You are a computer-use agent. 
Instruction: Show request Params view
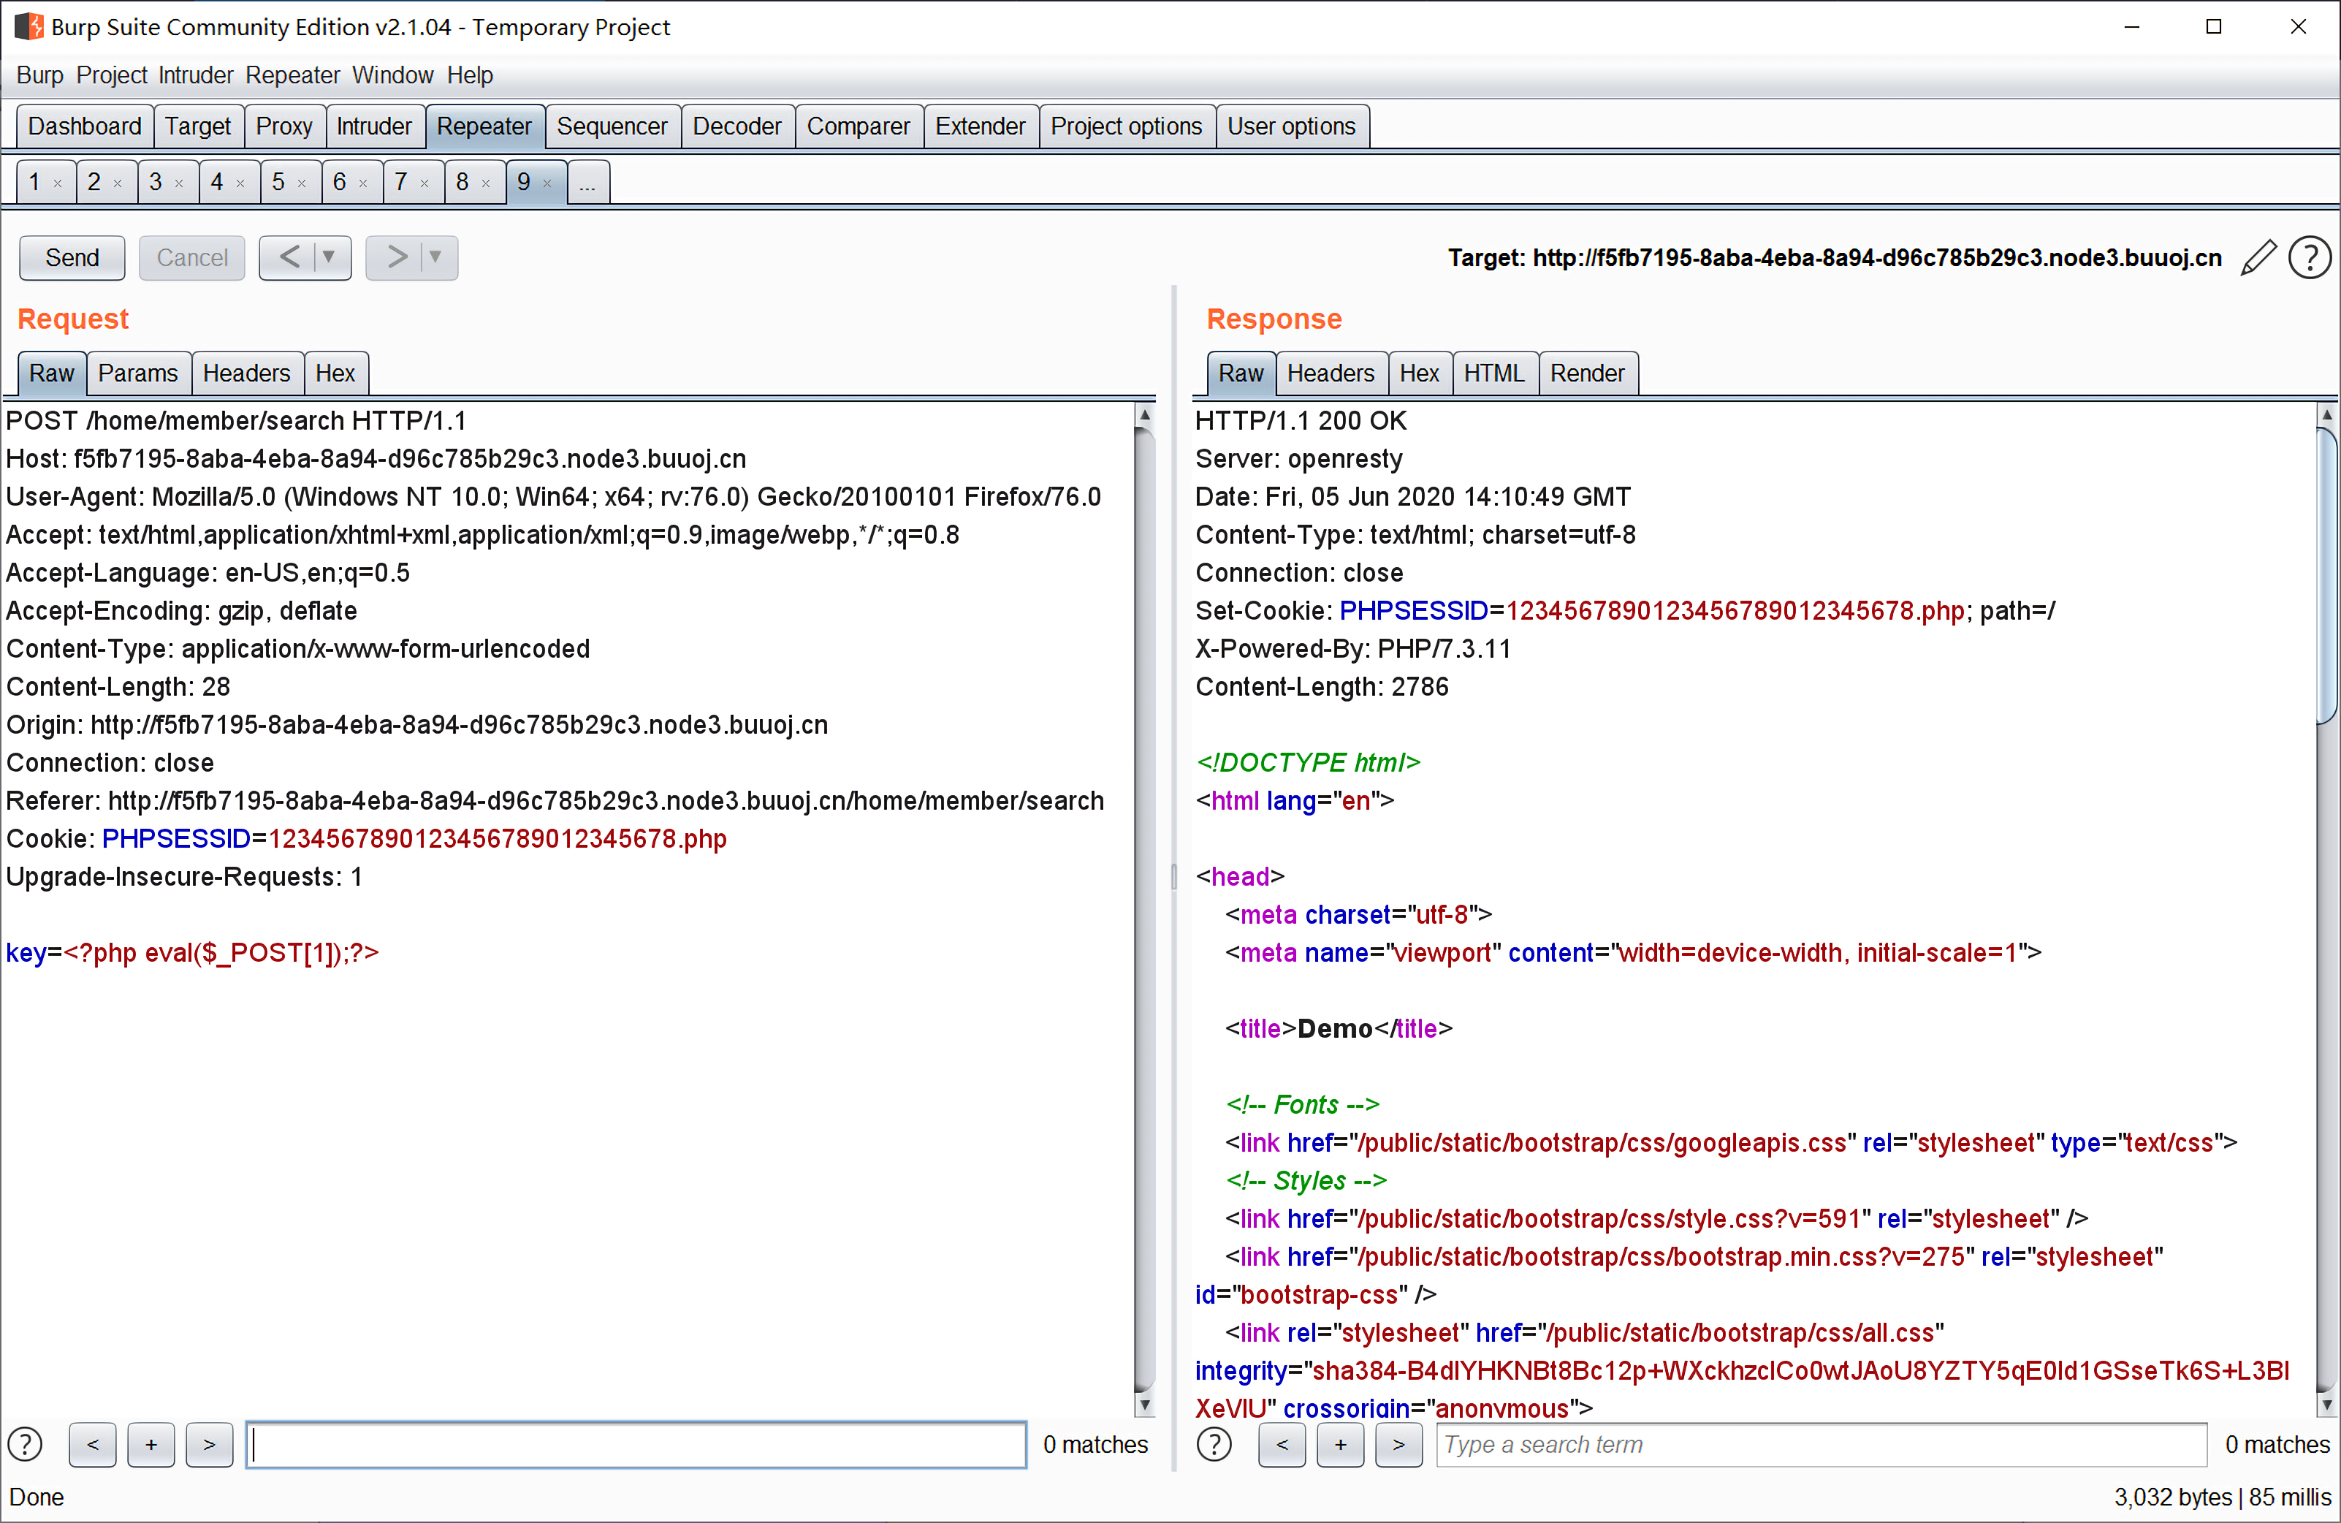point(137,374)
